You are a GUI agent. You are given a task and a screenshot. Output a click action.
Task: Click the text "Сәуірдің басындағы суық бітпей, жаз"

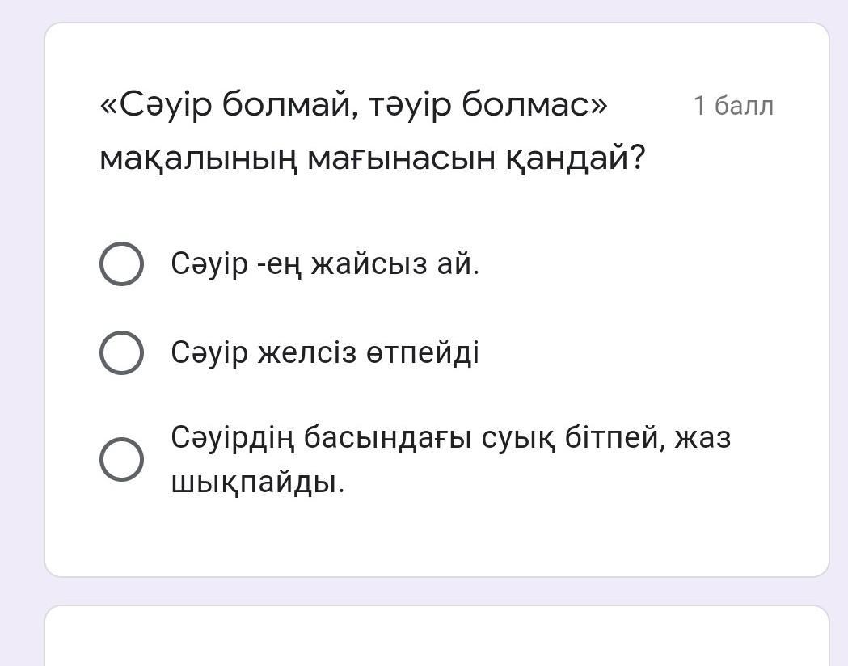click(450, 437)
